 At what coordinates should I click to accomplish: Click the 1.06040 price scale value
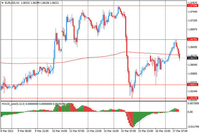193,65
